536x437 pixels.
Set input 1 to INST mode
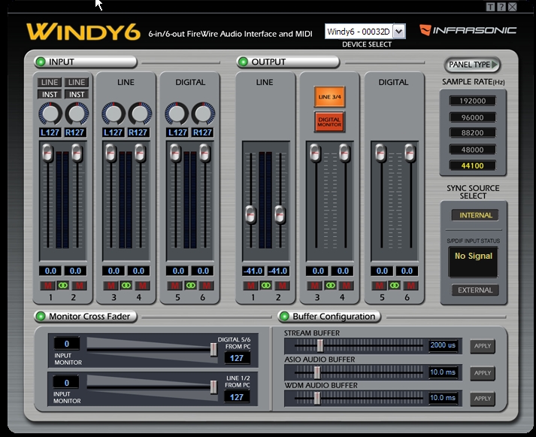(x=50, y=94)
